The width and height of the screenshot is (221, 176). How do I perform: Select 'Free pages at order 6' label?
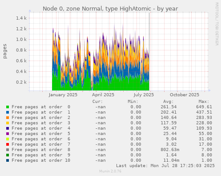[x=41, y=139]
